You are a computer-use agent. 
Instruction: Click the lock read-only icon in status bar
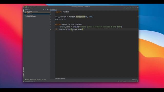[136, 81]
